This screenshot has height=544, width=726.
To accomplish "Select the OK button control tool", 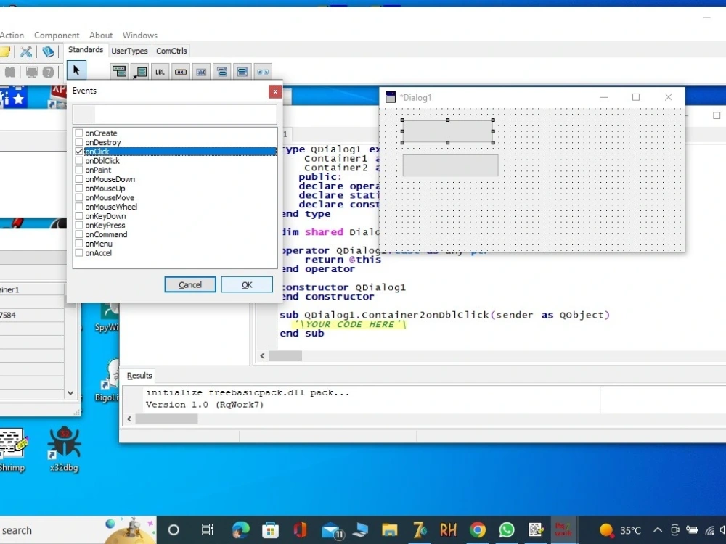I will point(180,71).
